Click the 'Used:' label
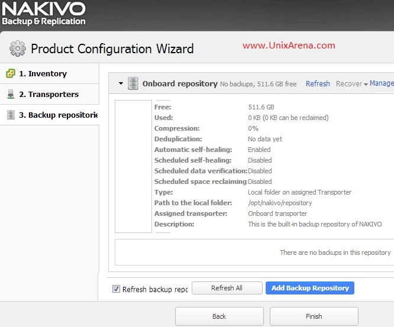The image size is (394, 327). [164, 118]
